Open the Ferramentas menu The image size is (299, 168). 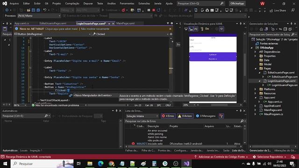pos(127,3)
